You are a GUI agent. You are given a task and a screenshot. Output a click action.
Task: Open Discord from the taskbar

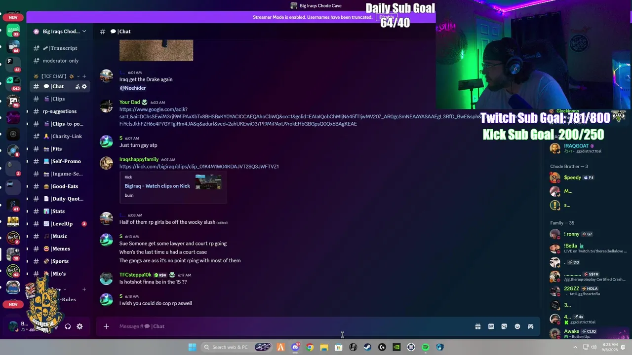[295, 347]
